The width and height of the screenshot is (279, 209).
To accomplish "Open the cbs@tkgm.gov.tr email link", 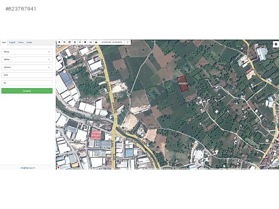I will pyautogui.click(x=28, y=168).
